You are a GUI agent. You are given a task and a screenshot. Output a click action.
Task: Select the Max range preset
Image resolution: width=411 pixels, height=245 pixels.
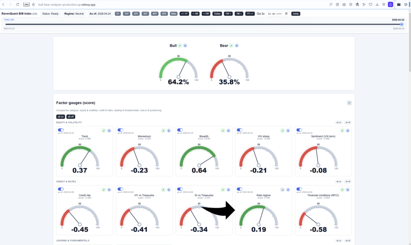(x=173, y=14)
